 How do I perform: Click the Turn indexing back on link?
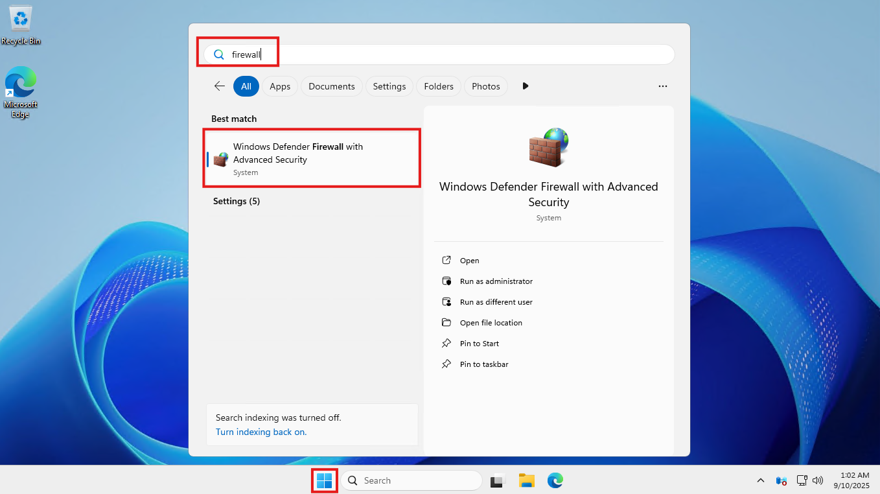point(261,432)
